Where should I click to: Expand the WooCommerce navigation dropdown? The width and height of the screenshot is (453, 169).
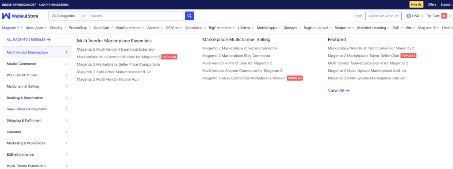coord(130,28)
